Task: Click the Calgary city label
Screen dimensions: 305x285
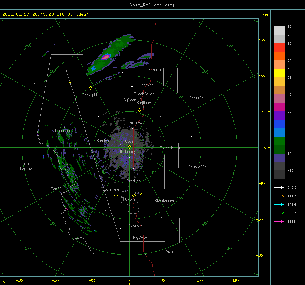Action: 132,199
